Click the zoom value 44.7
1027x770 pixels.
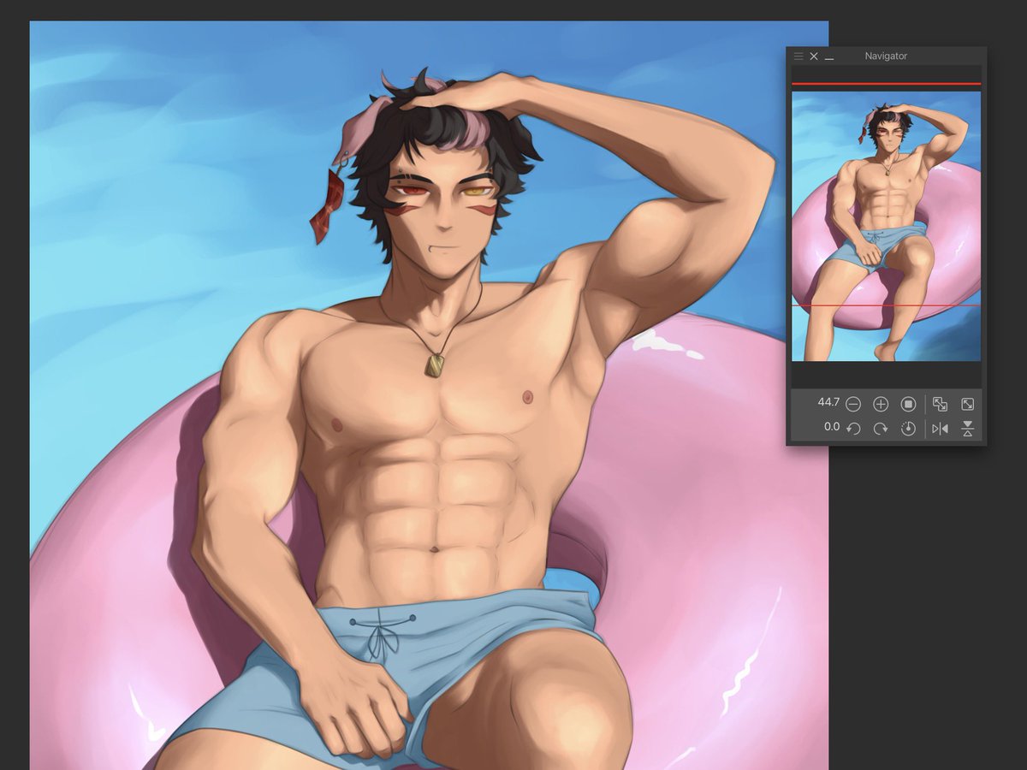click(828, 402)
